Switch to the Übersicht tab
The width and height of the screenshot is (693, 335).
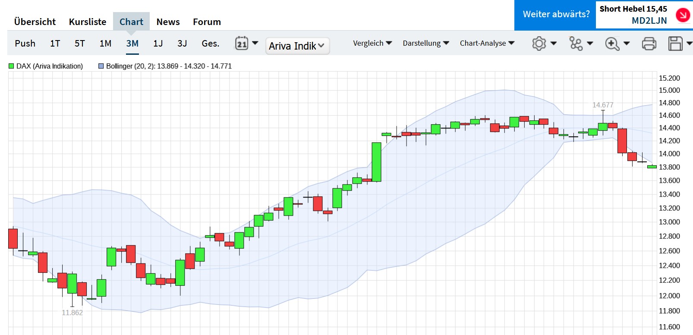pyautogui.click(x=35, y=22)
